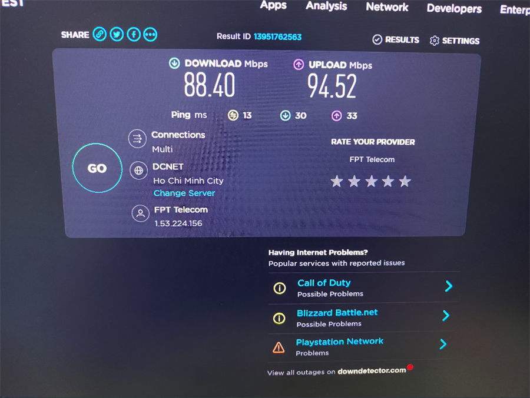
Task: Share result on Facebook icon
Action: [x=134, y=35]
